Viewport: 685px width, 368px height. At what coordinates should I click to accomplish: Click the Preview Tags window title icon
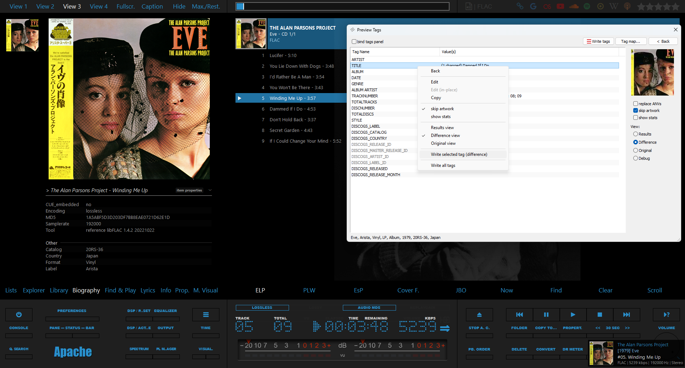352,30
